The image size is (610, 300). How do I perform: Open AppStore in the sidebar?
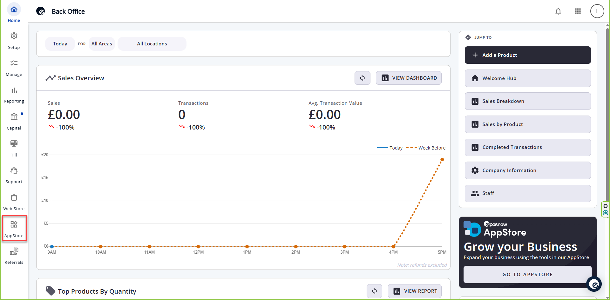pyautogui.click(x=14, y=229)
